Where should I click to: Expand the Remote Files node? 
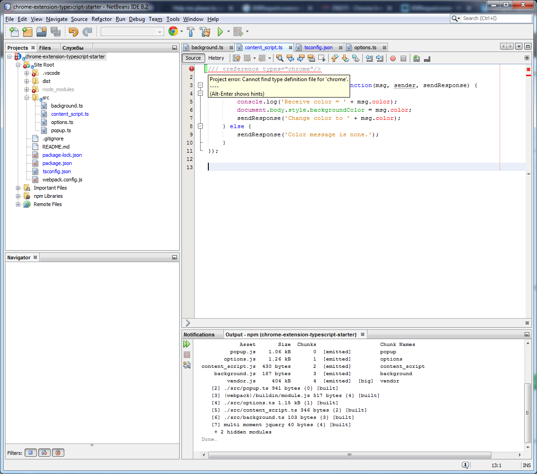tap(18, 205)
